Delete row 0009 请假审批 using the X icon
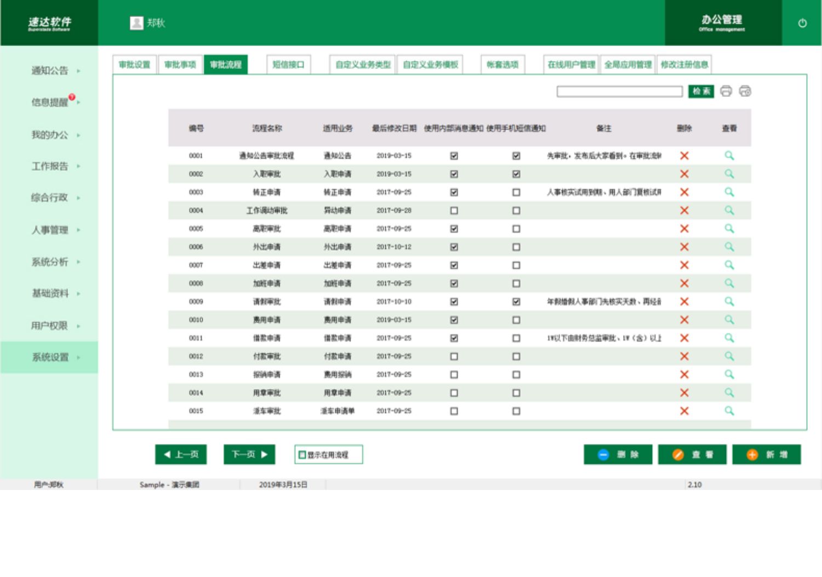822x577 pixels. [684, 302]
